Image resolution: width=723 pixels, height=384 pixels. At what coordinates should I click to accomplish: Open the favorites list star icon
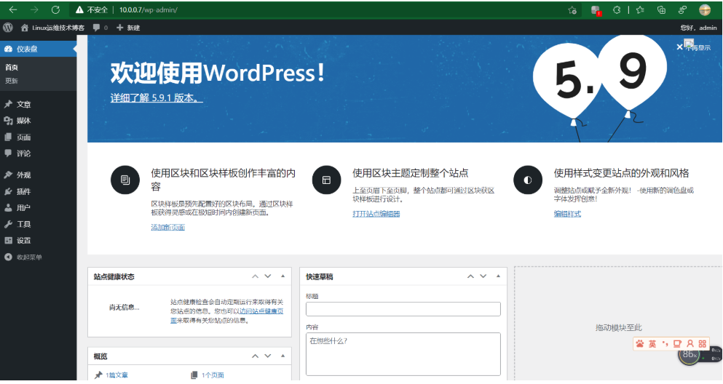[640, 9]
